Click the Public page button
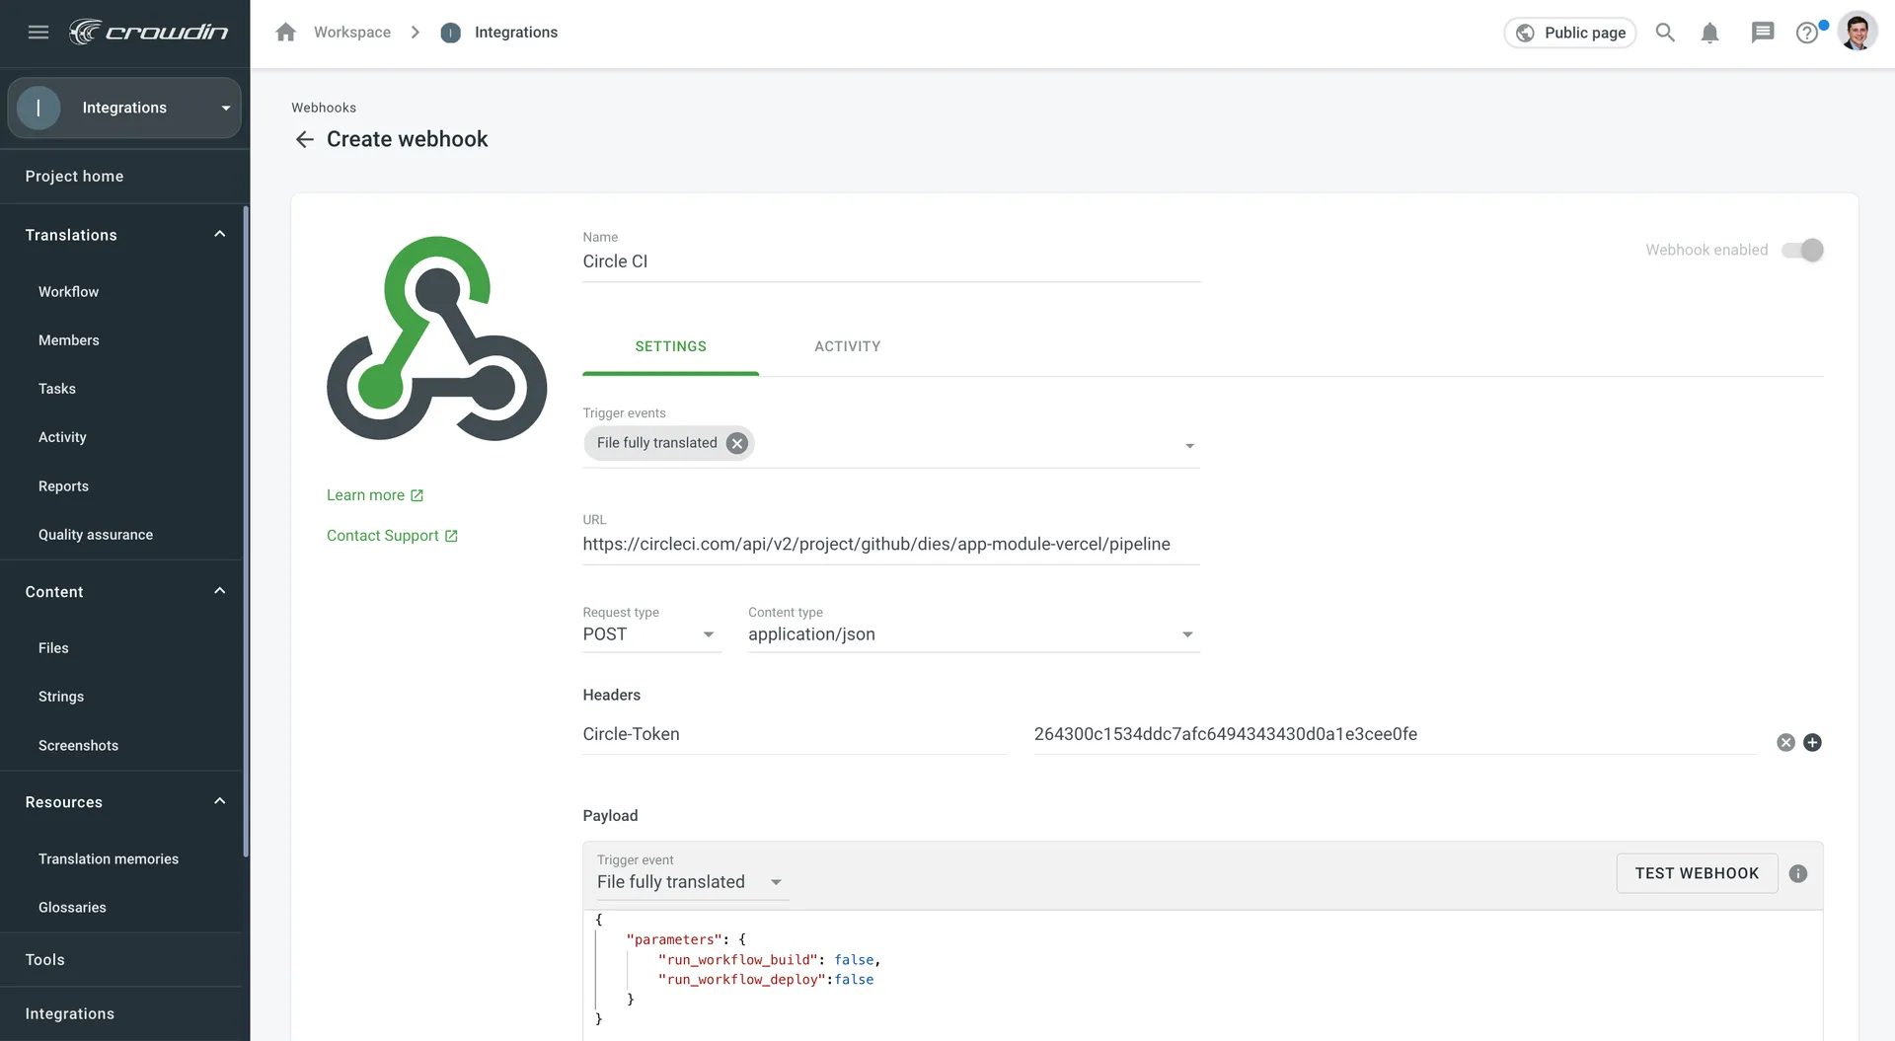 click(x=1570, y=33)
